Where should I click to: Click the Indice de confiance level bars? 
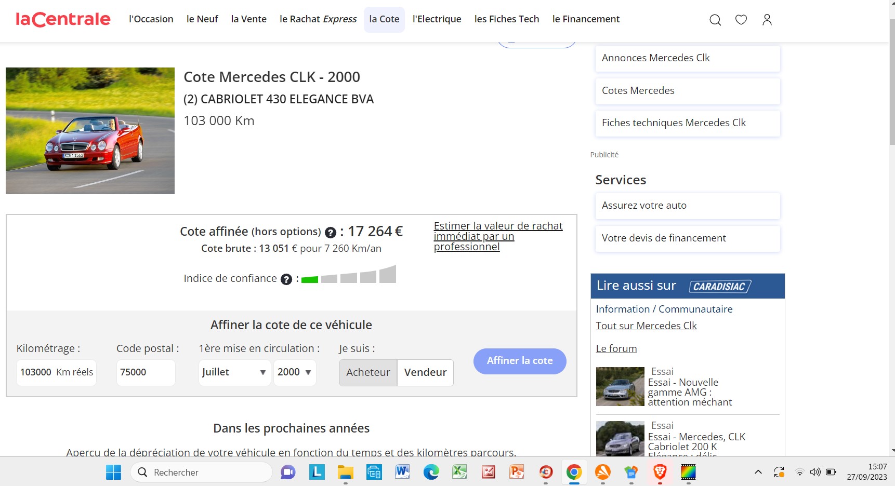point(349,275)
